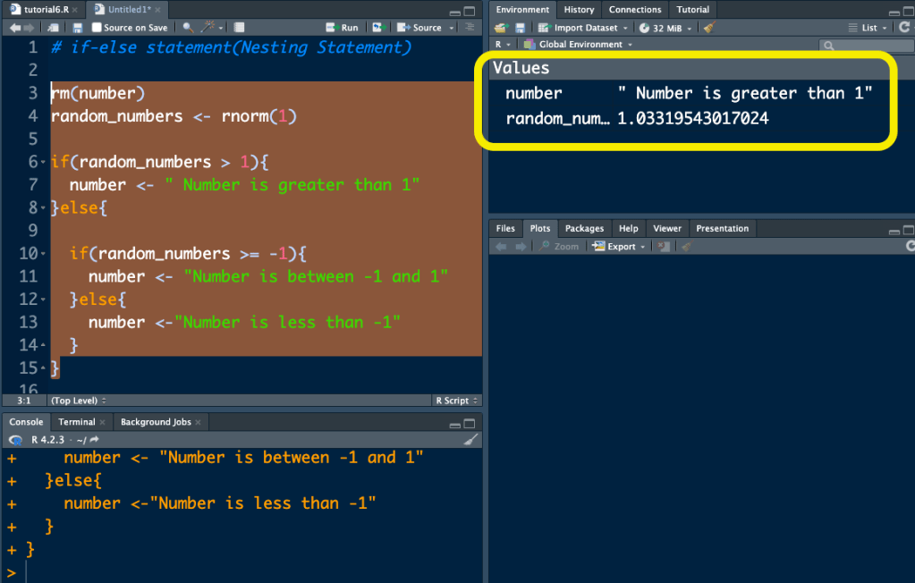The width and height of the screenshot is (915, 583).
Task: Click the find/replace magnifier icon
Action: pos(188,28)
